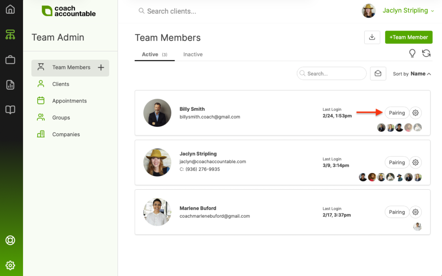Open the reports chart icon in sidebar
The image size is (442, 276).
pyautogui.click(x=10, y=85)
